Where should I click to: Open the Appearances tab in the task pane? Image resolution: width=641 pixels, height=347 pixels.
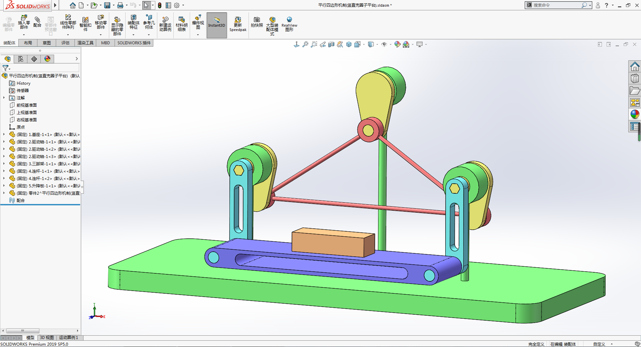point(635,114)
